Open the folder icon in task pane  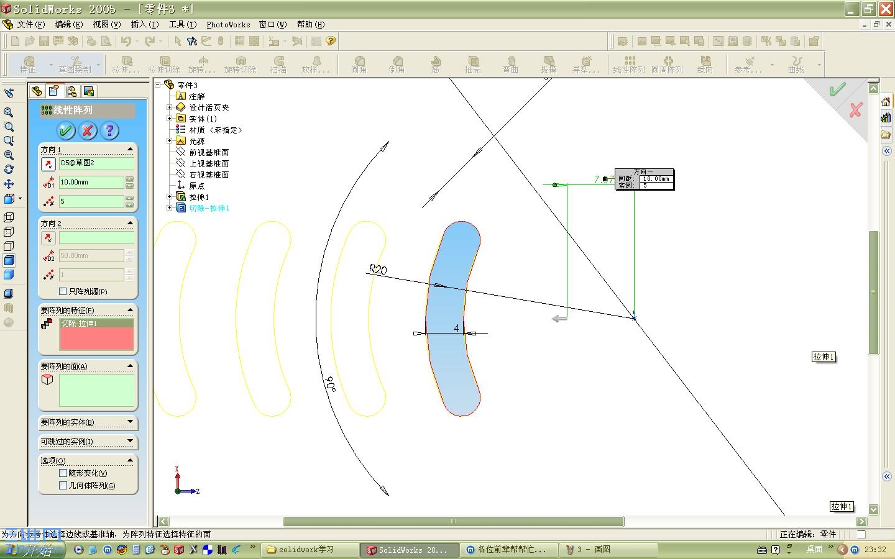886,134
